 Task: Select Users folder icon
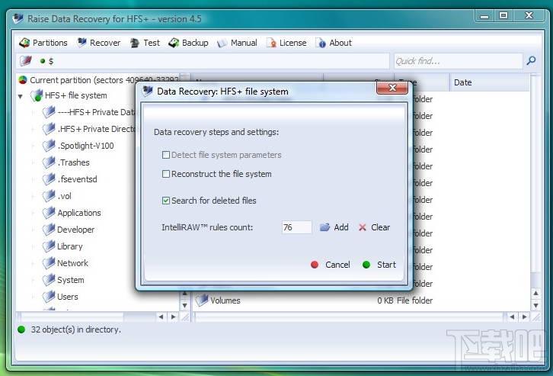pyautogui.click(x=49, y=297)
